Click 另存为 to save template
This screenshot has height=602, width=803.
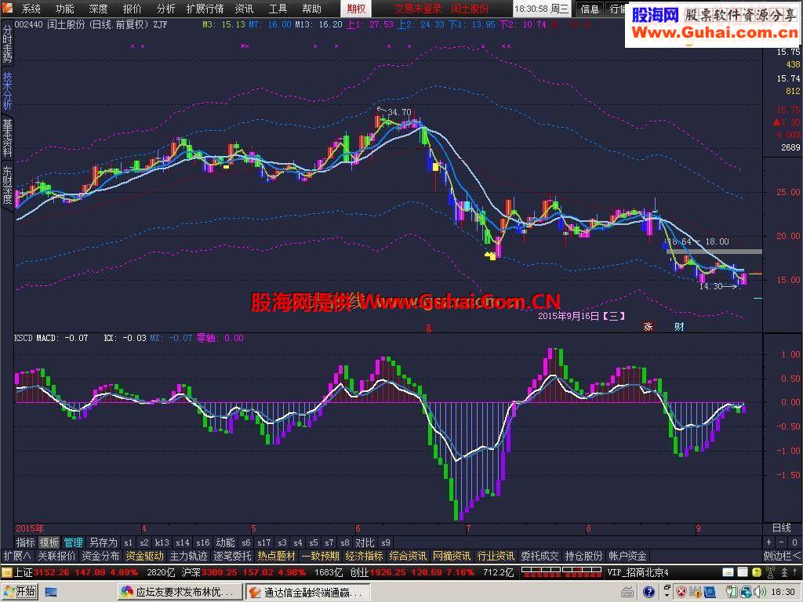[x=103, y=542]
